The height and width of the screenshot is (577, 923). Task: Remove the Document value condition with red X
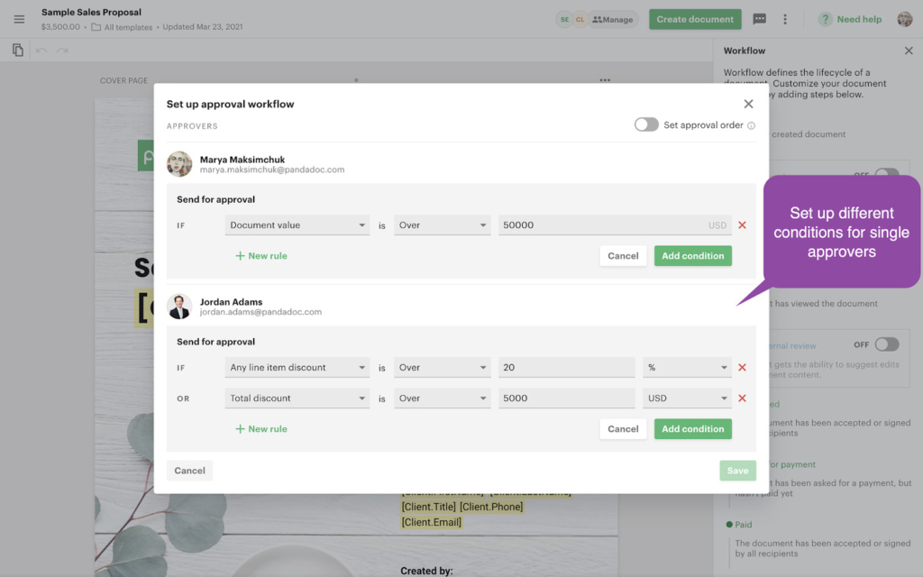pyautogui.click(x=742, y=224)
